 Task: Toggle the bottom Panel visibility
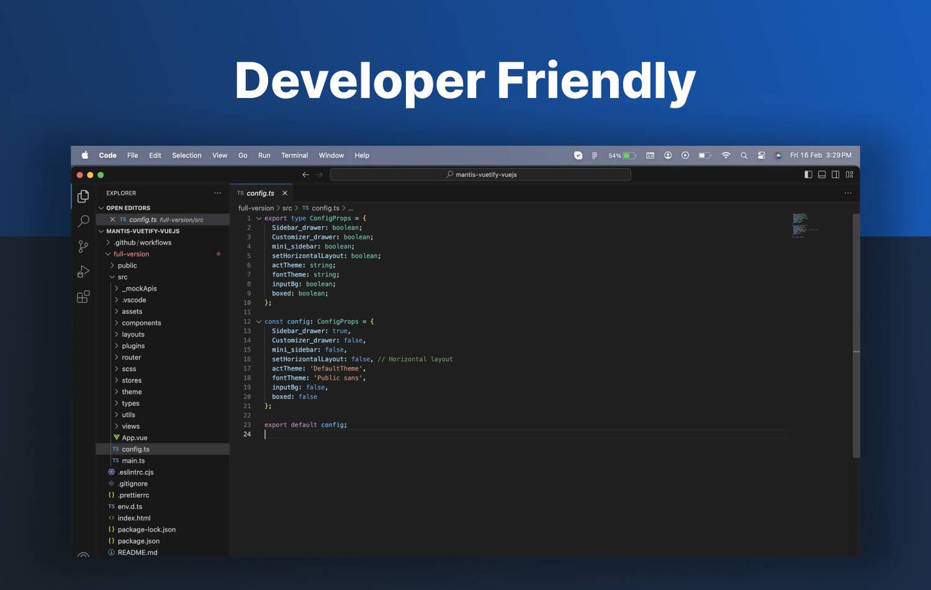pos(821,175)
